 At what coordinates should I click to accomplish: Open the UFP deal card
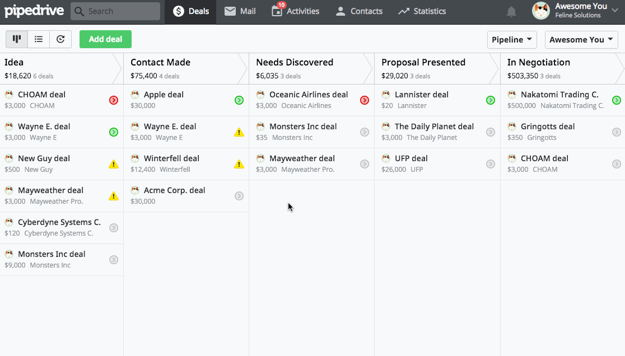(x=437, y=164)
